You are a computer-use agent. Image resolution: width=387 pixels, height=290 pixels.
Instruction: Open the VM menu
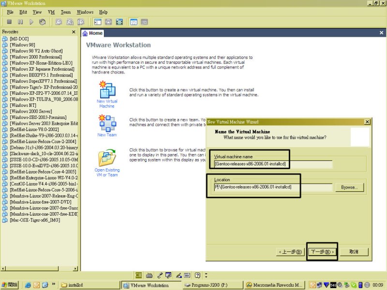tap(51, 12)
